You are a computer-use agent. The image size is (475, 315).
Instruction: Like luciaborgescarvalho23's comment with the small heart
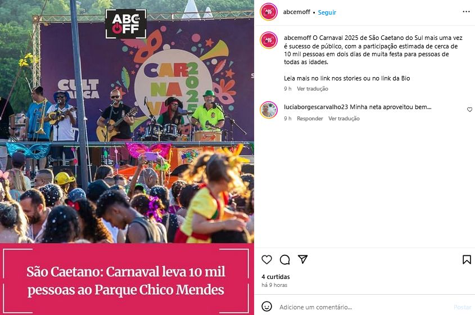pos(469,110)
